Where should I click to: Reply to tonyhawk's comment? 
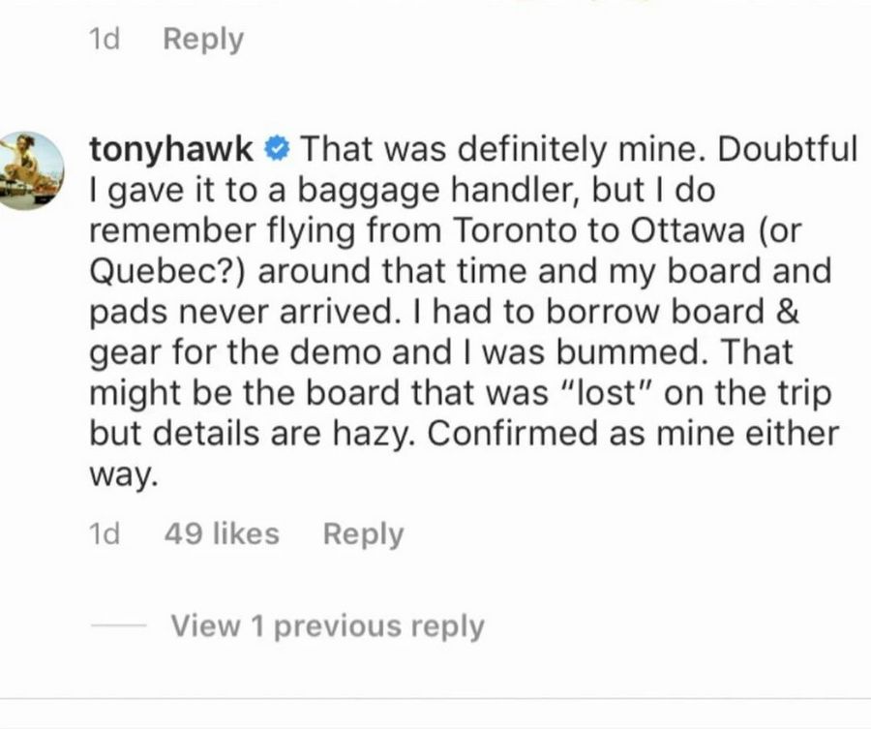[363, 534]
